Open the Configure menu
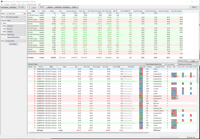This screenshot has height=139, width=200. [x=7, y=4]
